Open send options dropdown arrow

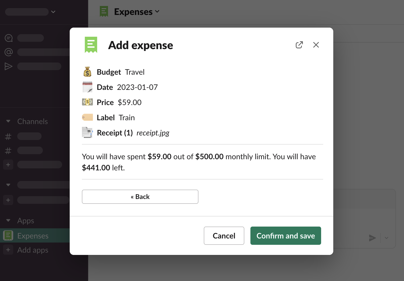pyautogui.click(x=386, y=238)
